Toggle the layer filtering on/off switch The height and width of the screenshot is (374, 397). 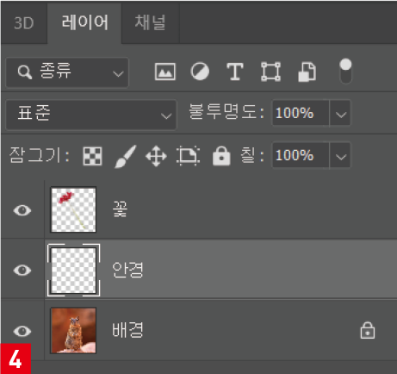coord(345,72)
